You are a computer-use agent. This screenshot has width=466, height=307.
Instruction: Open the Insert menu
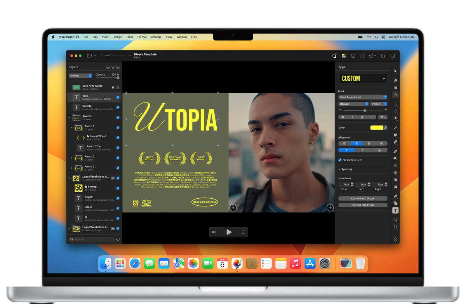coord(106,37)
